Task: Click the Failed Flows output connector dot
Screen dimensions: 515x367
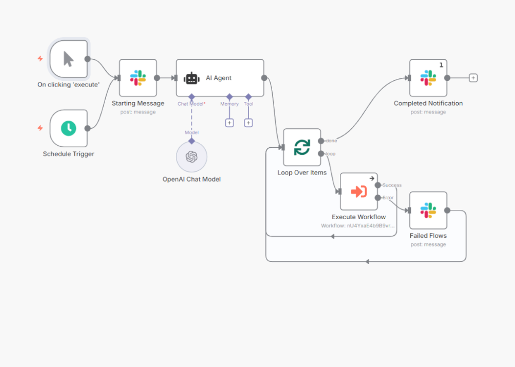Action: click(x=447, y=210)
